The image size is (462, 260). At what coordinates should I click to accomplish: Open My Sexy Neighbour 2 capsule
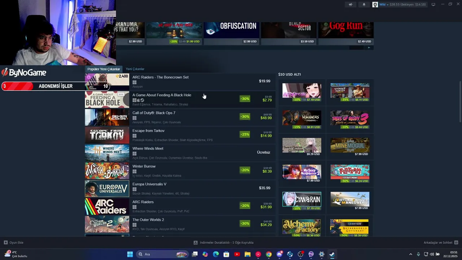click(302, 174)
